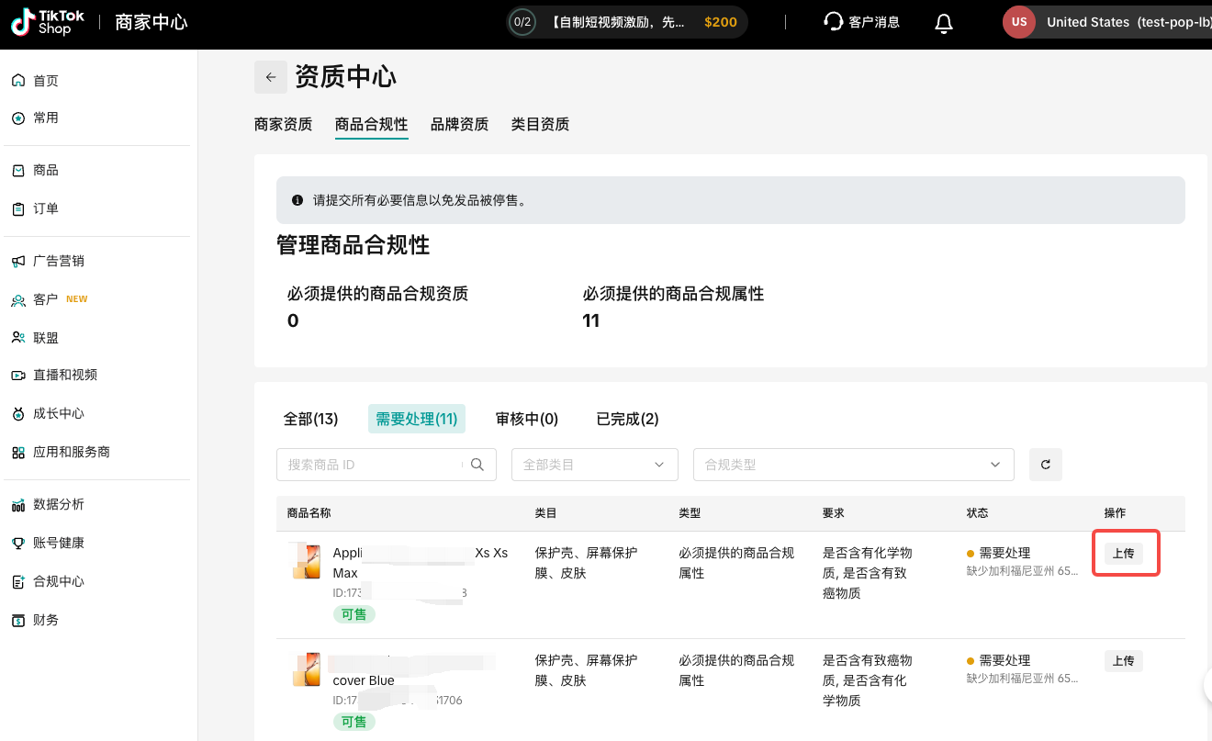Click the back arrow beside 资质中心
Screen dimensions: 1212x741
tap(270, 77)
